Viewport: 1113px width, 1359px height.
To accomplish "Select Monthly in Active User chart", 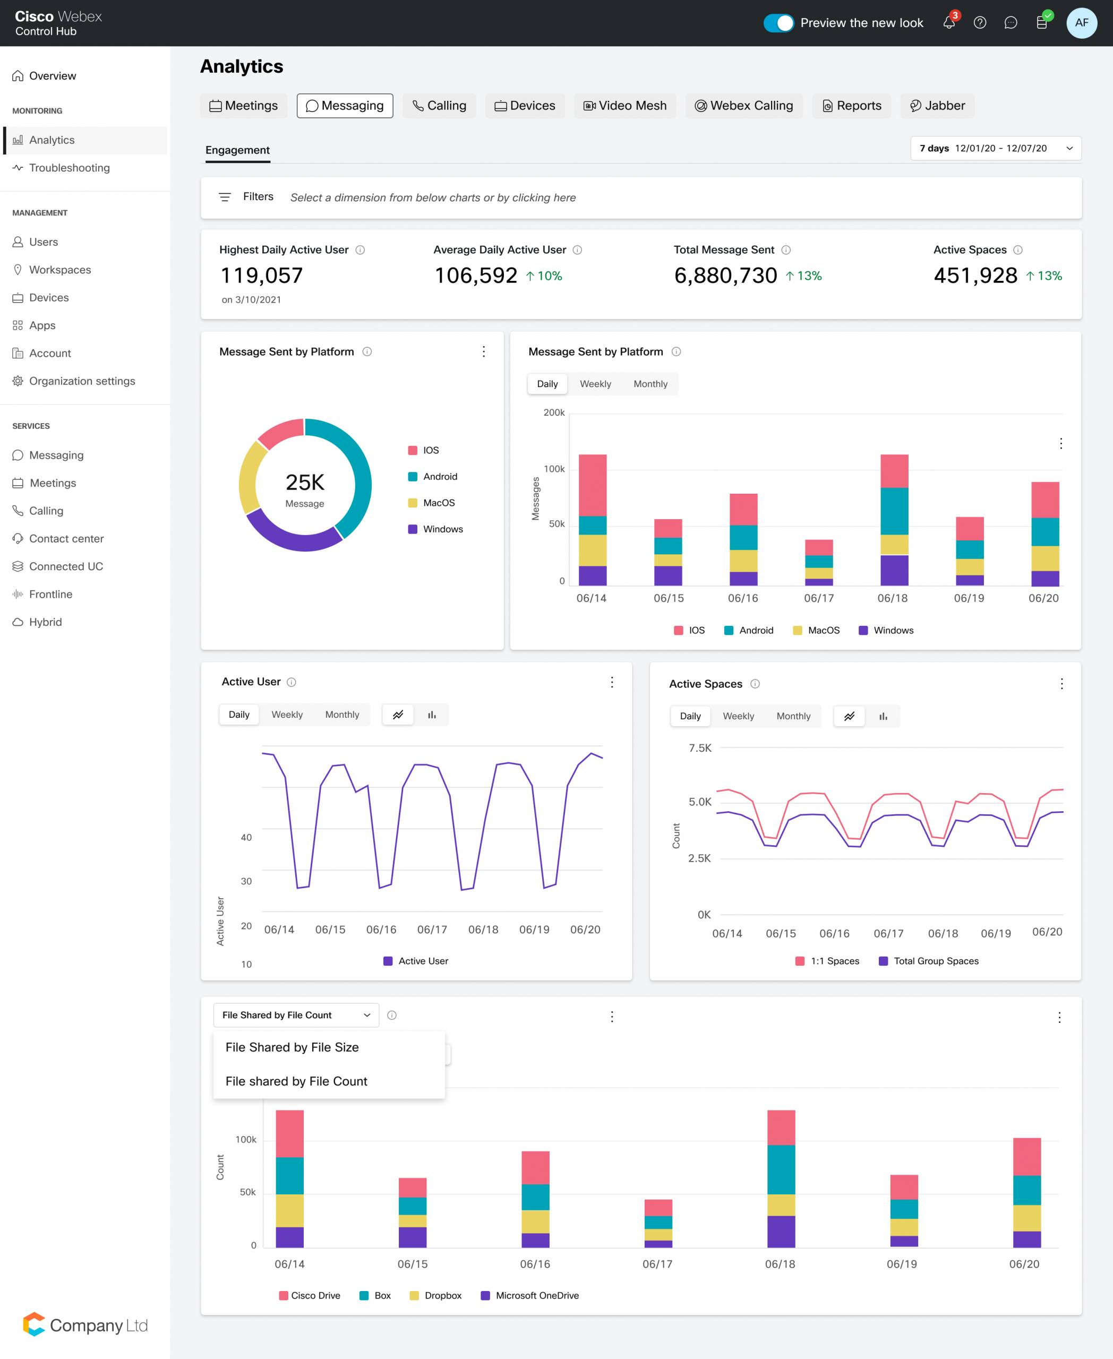I will [342, 715].
